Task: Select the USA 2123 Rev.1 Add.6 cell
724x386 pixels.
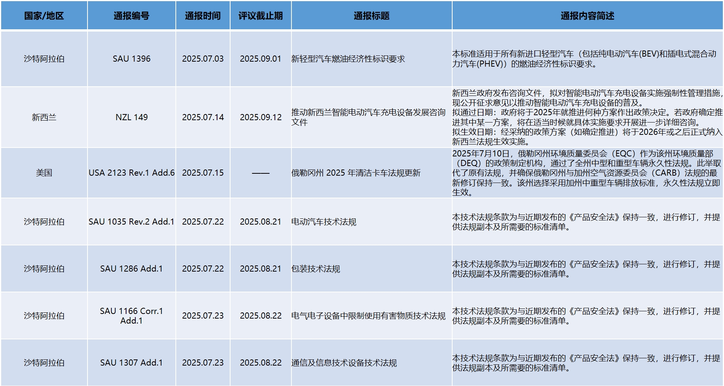Action: [131, 173]
